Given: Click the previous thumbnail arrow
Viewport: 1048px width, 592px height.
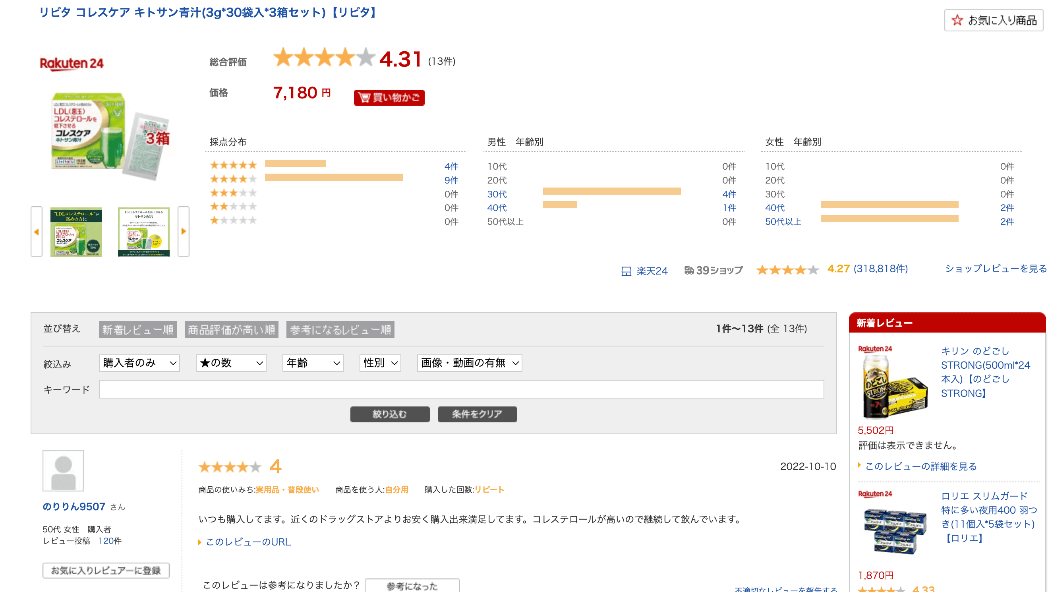Looking at the screenshot, I should tap(37, 232).
